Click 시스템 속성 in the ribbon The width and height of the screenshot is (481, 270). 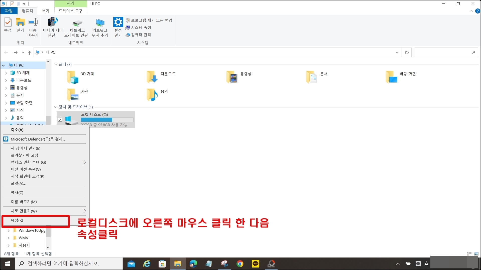point(141,27)
